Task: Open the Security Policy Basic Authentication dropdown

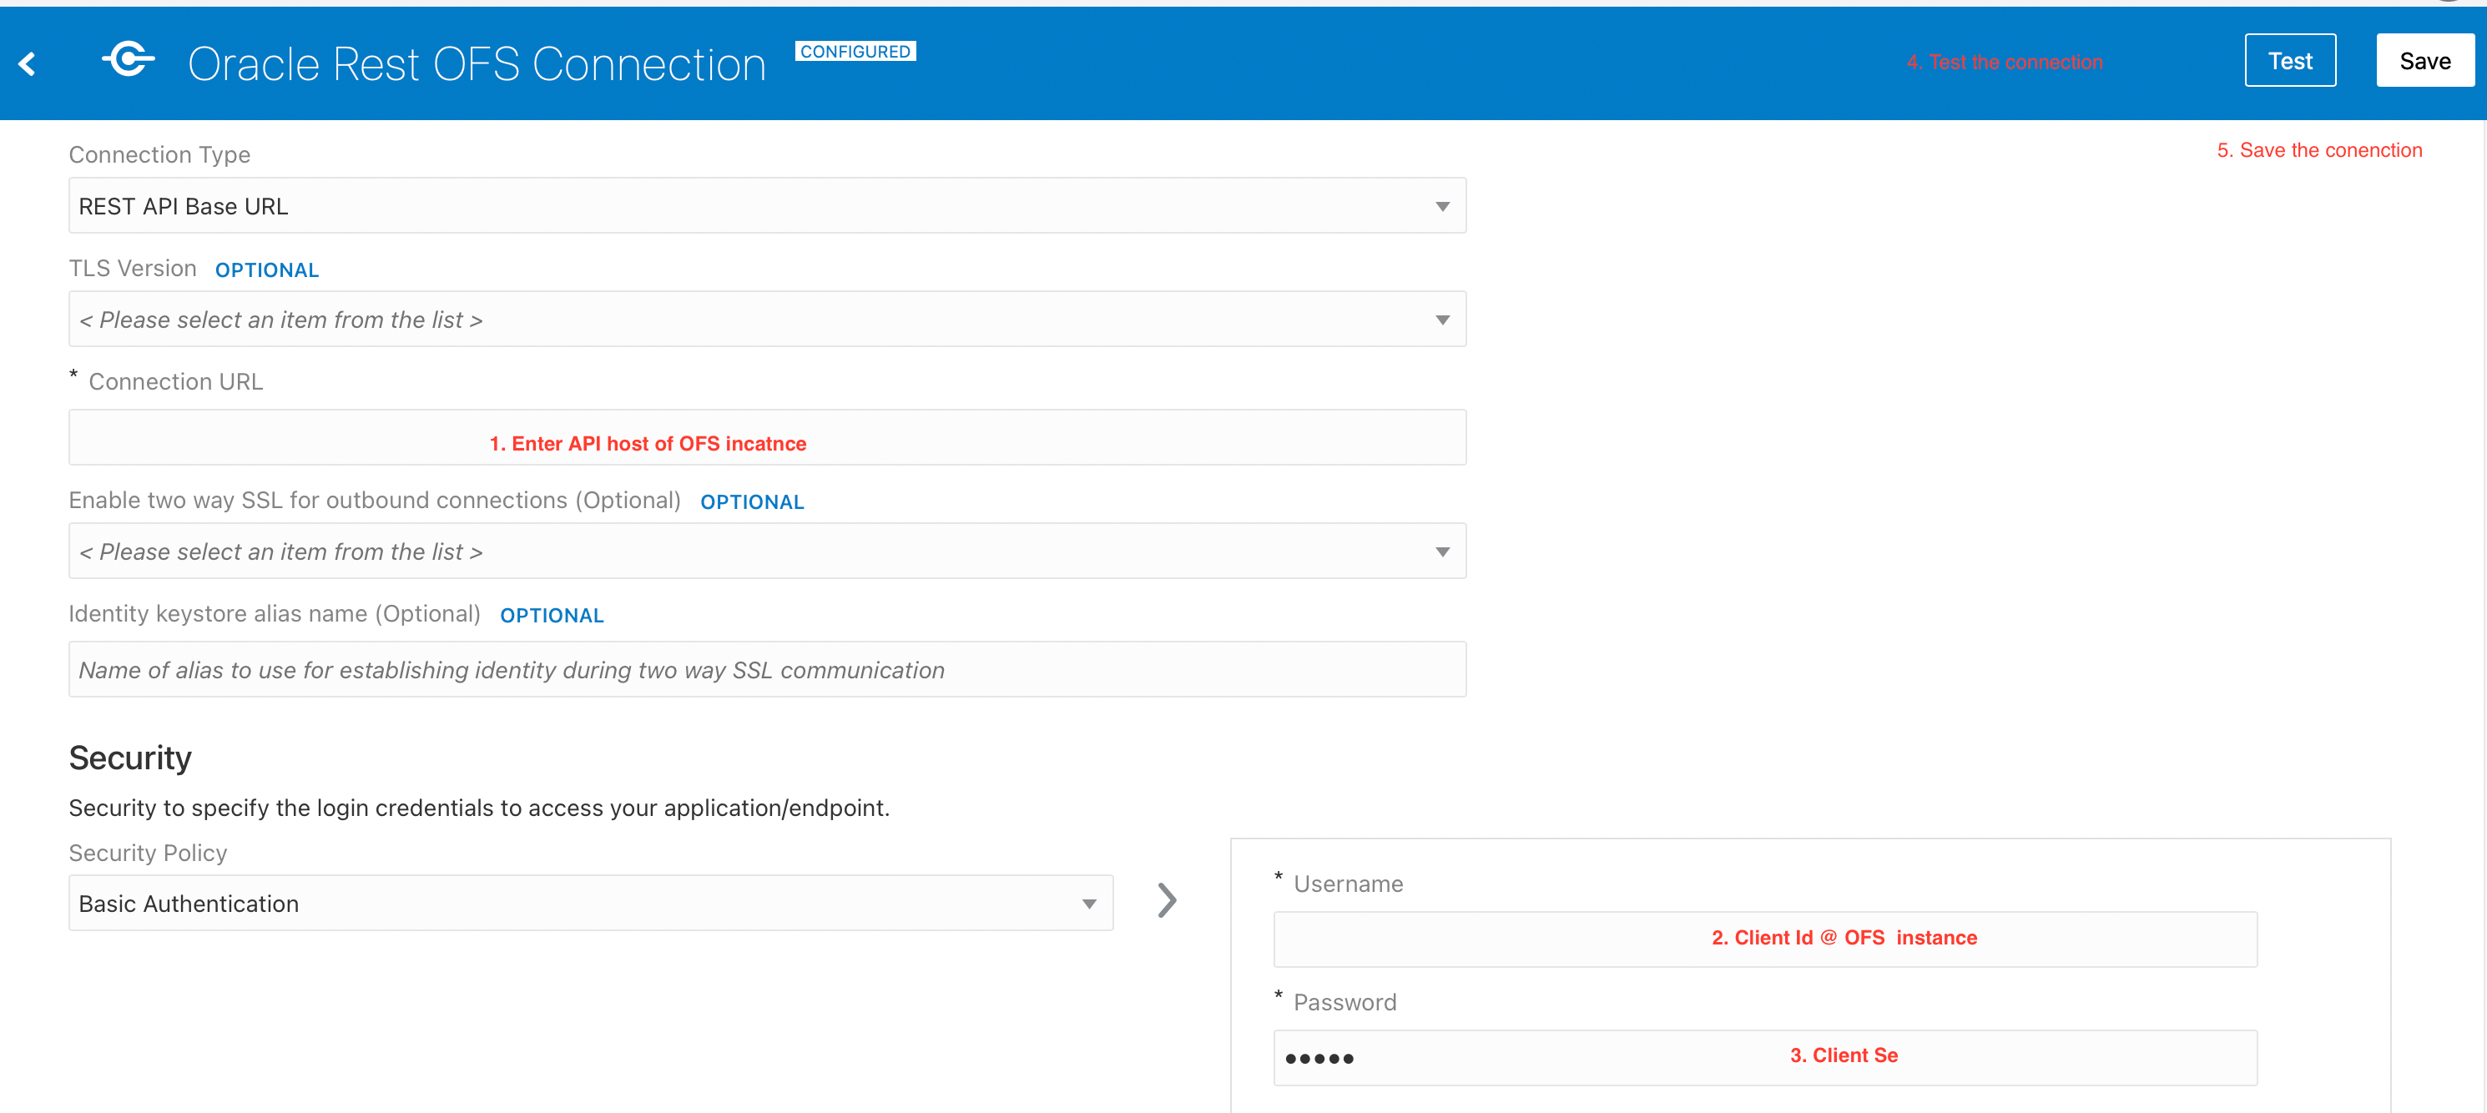Action: (x=591, y=904)
